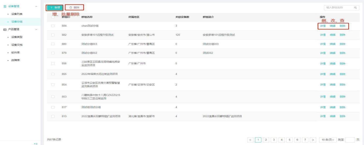The width and height of the screenshot is (364, 145).
Task: Click the group name search field
Action: pos(338,8)
